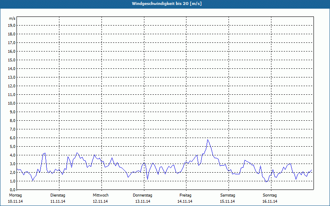Click the 1,0 y-axis label
This screenshot has height=206, width=330.
[x=12, y=181]
